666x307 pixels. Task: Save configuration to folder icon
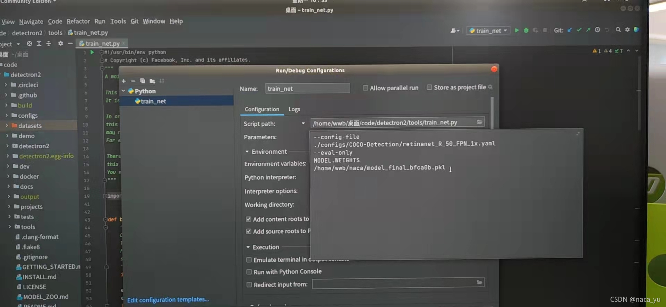click(152, 81)
